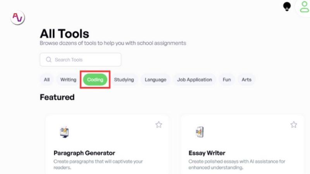Open the user profile icon
The width and height of the screenshot is (310, 174).
click(x=305, y=7)
